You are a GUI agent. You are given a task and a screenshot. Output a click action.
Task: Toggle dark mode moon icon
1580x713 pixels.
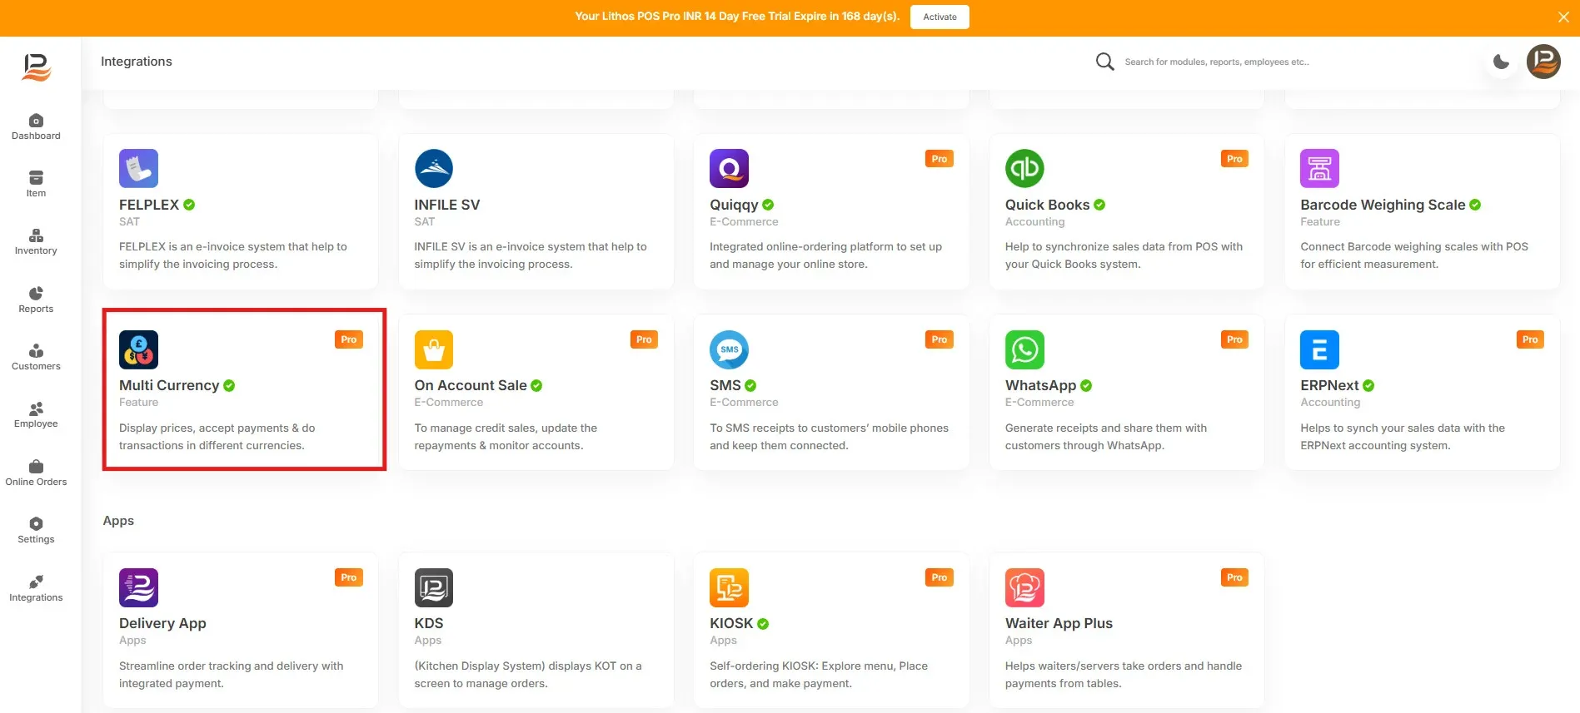(1501, 62)
